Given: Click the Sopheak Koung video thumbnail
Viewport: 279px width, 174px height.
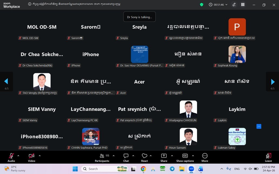Looking at the screenshot, I should point(237,54).
